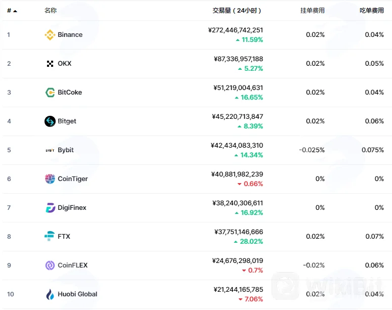Click the DigiFinex logo icon
Viewport: 392px width, 310px height.
(50, 208)
